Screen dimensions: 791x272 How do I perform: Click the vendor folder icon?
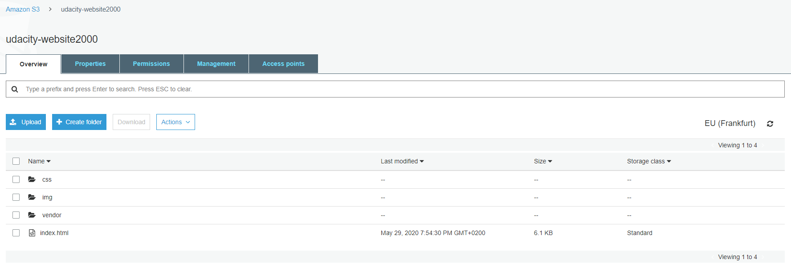point(32,215)
